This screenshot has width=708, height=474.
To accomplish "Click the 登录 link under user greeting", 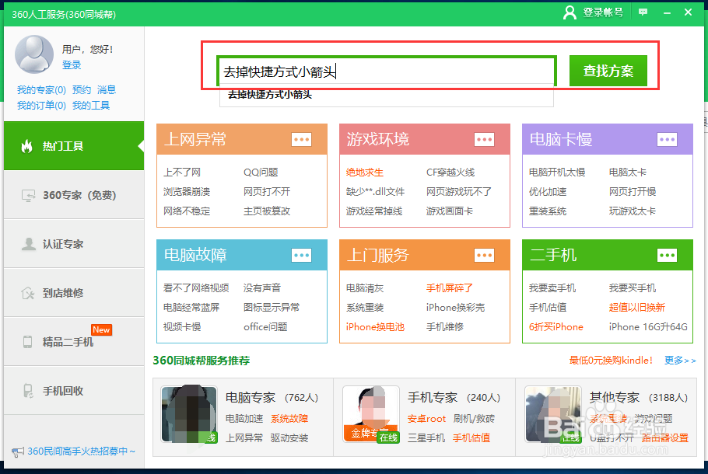I will pos(72,65).
